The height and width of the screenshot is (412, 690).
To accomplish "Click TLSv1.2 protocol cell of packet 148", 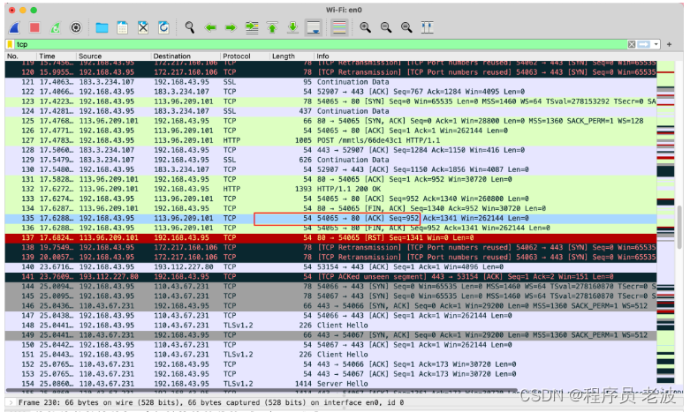I will 238,326.
